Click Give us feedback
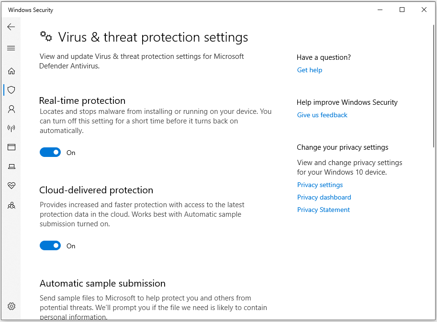Viewport: 437px width, 322px height. (322, 115)
